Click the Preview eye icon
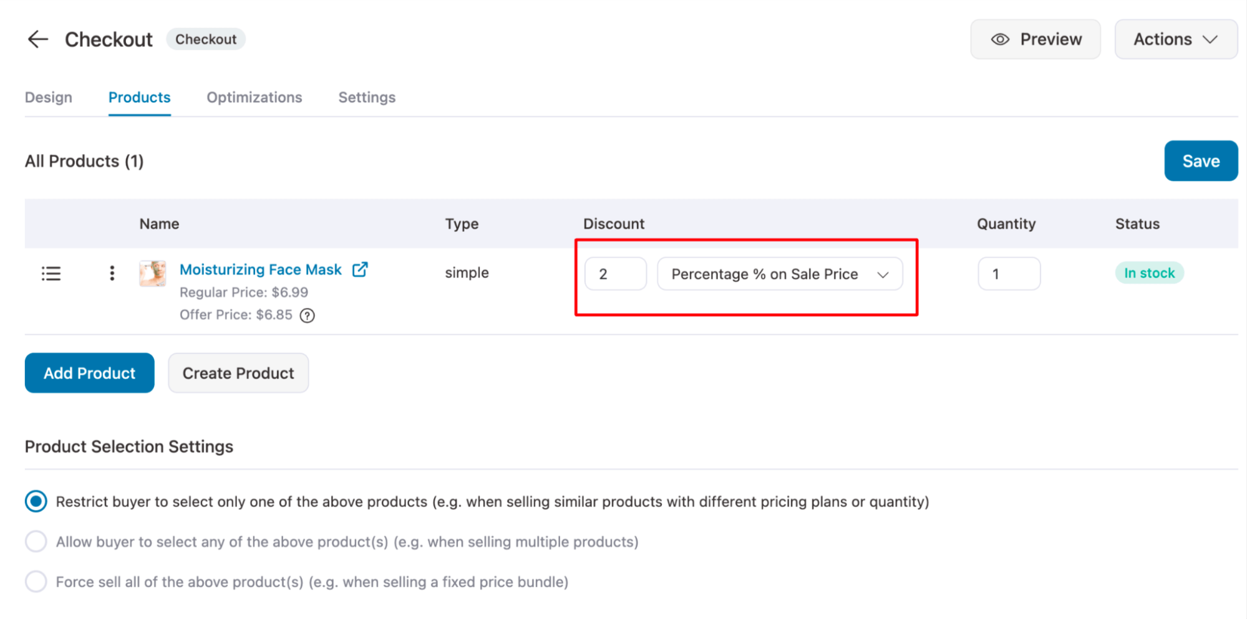 (999, 39)
